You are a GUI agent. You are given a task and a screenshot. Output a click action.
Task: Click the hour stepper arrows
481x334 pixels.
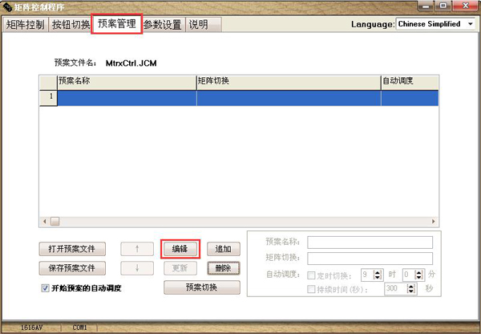click(x=378, y=275)
